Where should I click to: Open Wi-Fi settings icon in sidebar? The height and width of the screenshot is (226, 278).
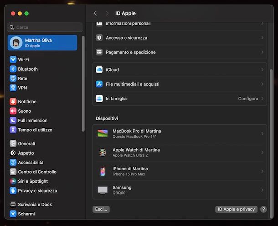(x=13, y=59)
